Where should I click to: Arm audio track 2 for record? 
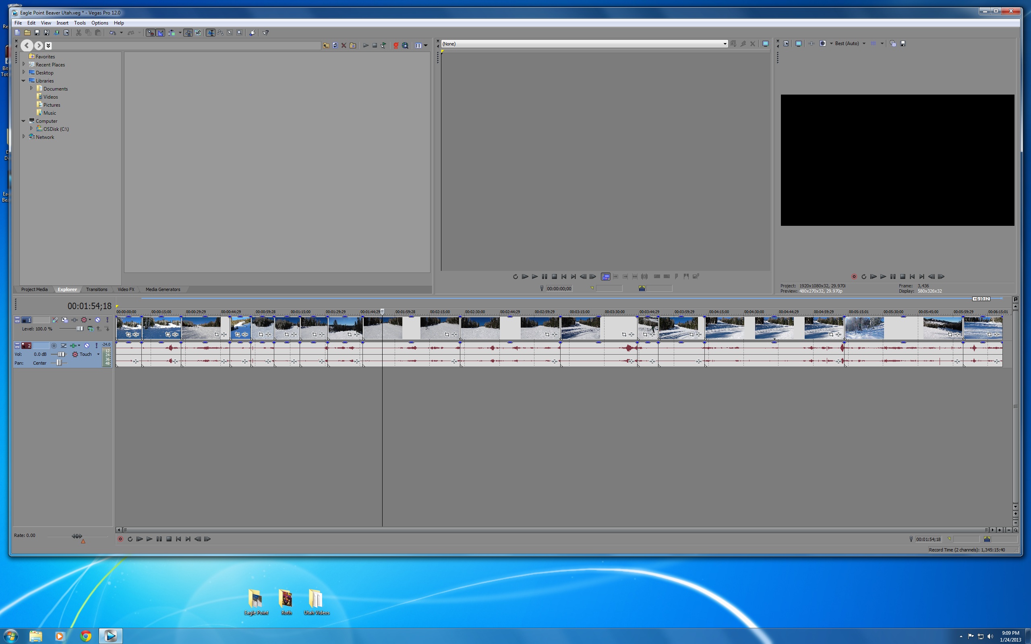pos(54,345)
